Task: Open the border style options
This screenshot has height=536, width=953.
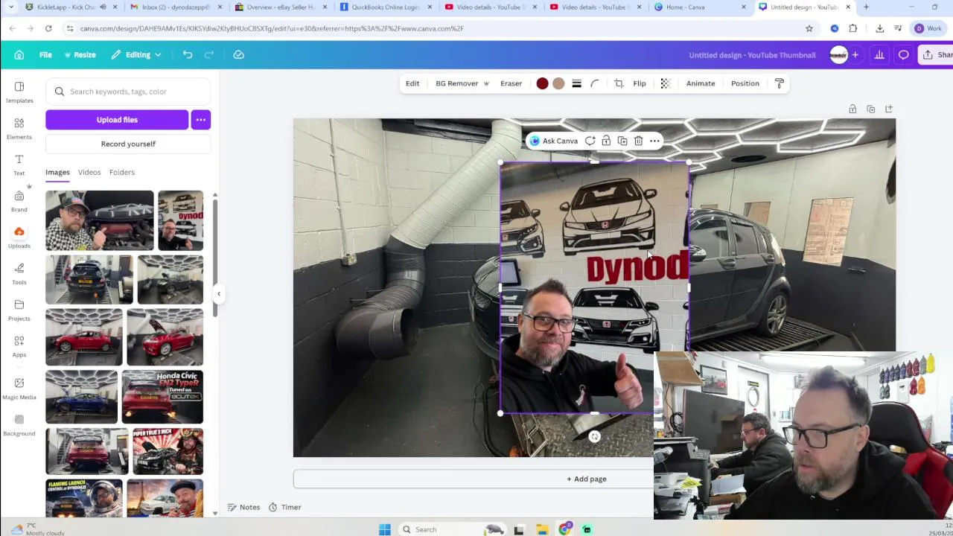Action: (576, 83)
